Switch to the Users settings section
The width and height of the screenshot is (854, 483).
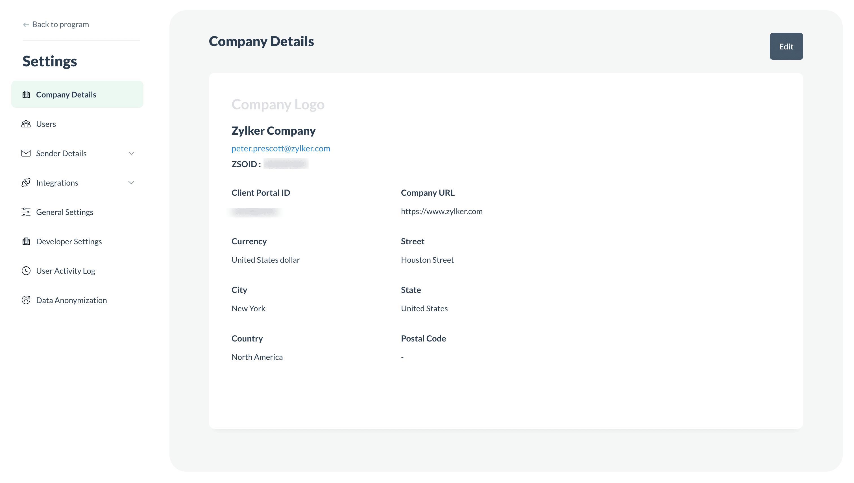click(46, 124)
